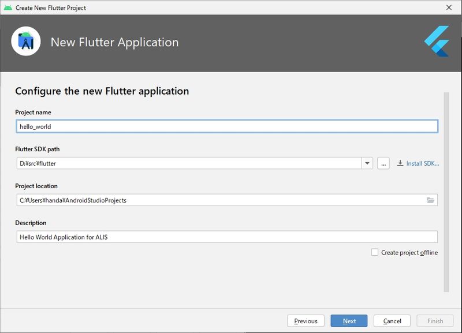The image size is (462, 333).
Task: Edit the Description field text
Action: (227, 237)
